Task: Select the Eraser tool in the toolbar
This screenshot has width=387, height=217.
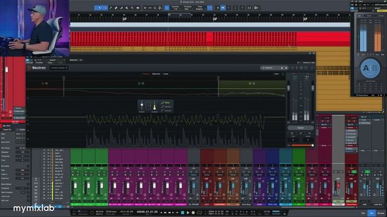Action: click(116, 8)
